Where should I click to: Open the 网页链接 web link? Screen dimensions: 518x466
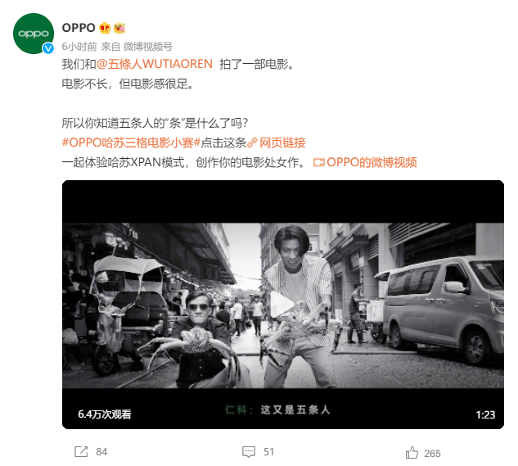coord(282,143)
